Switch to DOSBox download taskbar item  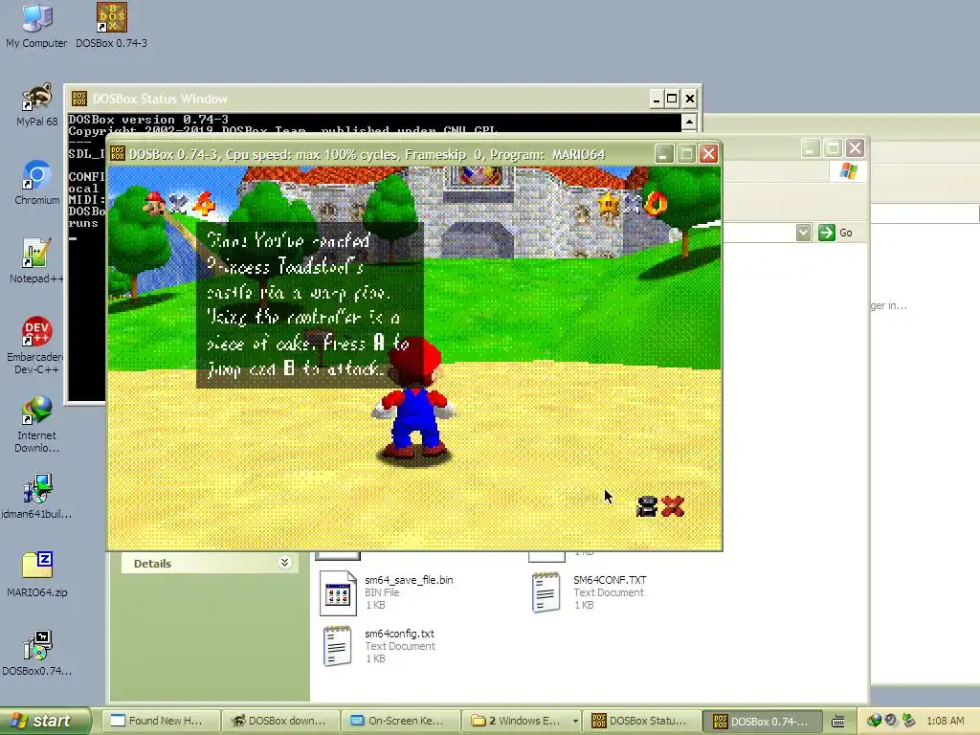[281, 721]
